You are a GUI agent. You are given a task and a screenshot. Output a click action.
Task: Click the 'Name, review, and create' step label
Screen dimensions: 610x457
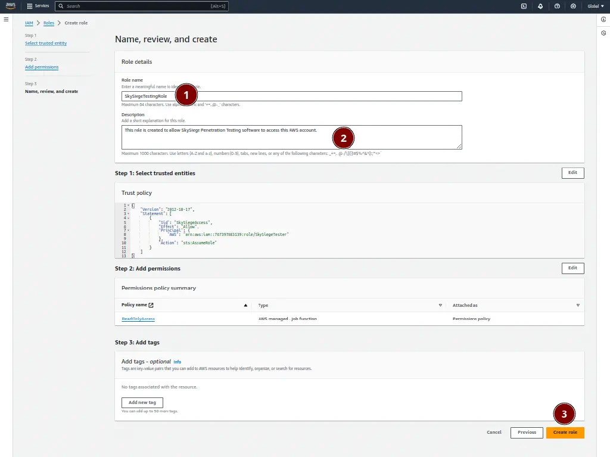click(51, 92)
